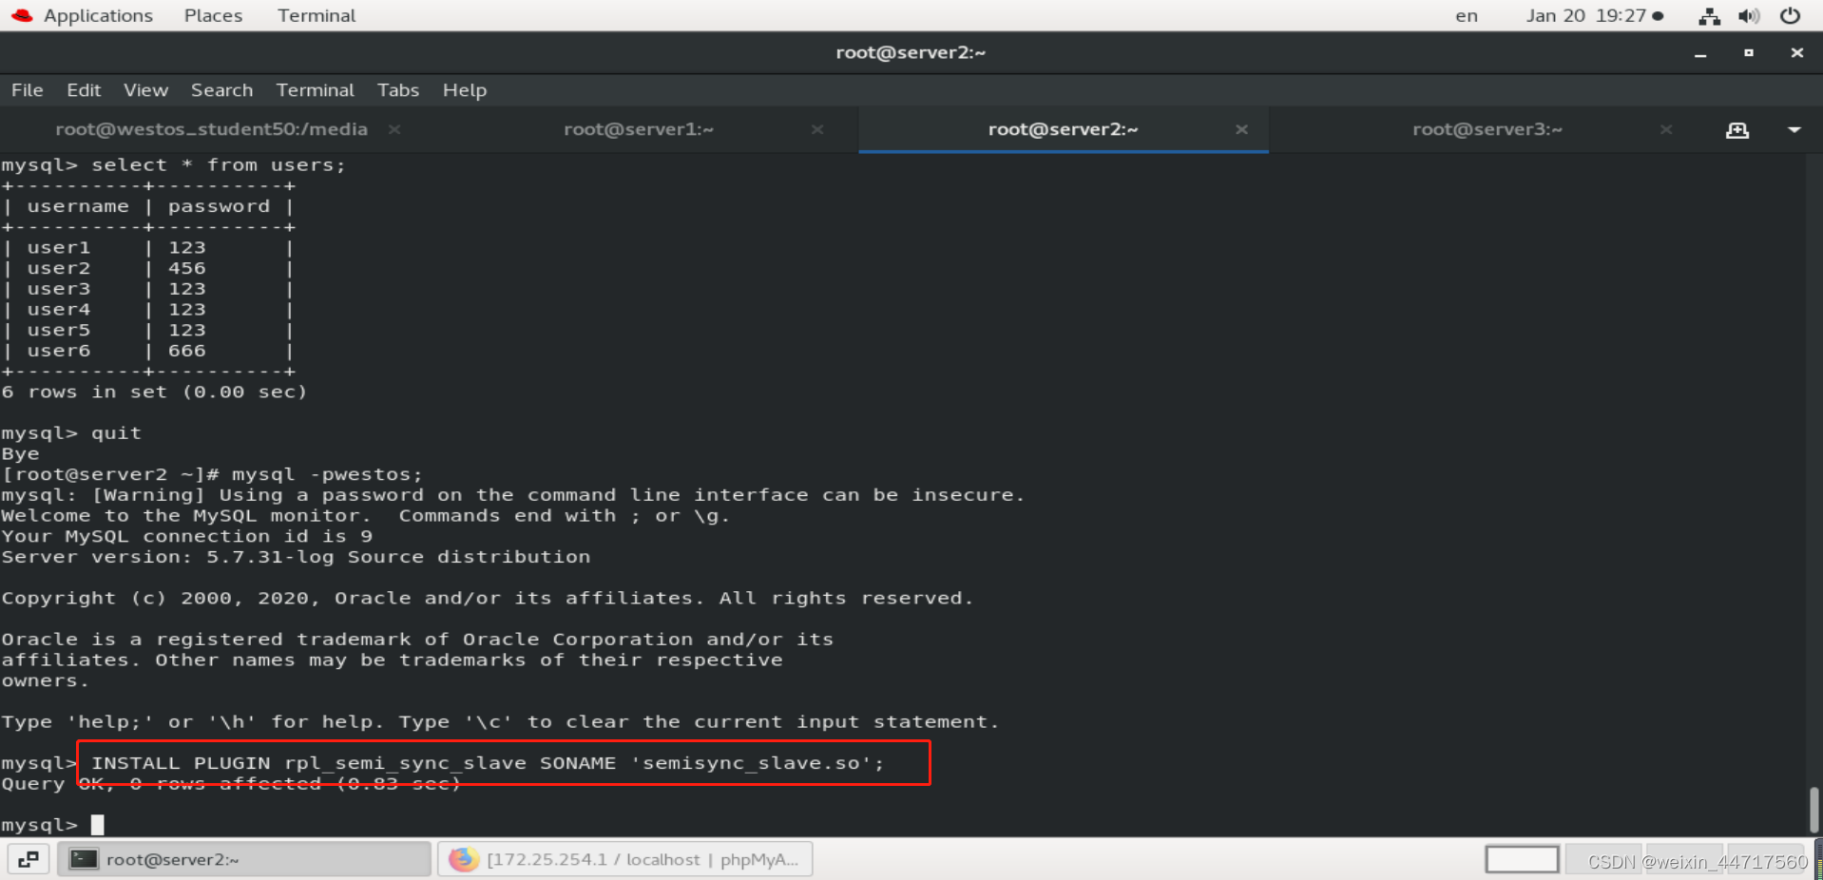Select the root@server2:~ tab
The image size is (1823, 880).
[1063, 129]
